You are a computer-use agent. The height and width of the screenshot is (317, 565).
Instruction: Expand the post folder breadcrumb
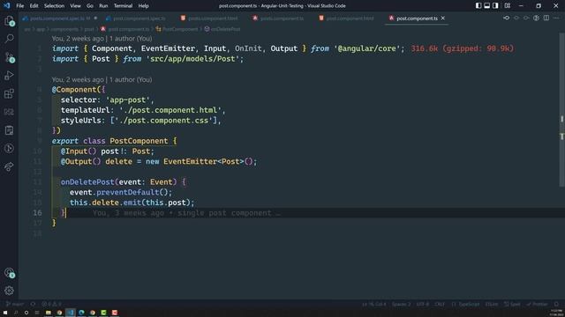pyautogui.click(x=89, y=29)
